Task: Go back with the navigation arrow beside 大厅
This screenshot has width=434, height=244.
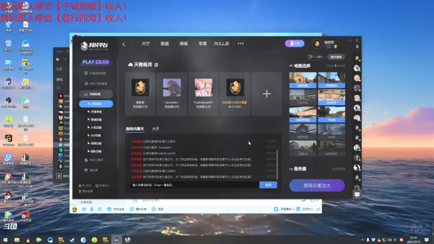Action: point(123,44)
